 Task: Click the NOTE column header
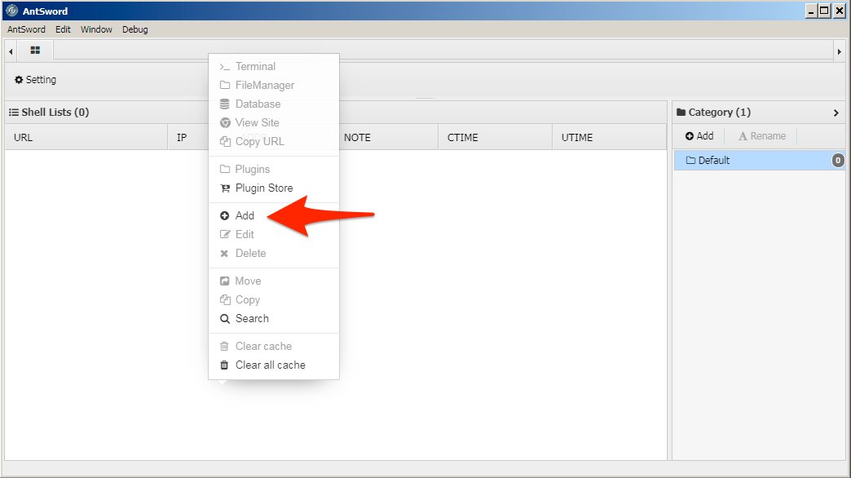[x=389, y=137]
